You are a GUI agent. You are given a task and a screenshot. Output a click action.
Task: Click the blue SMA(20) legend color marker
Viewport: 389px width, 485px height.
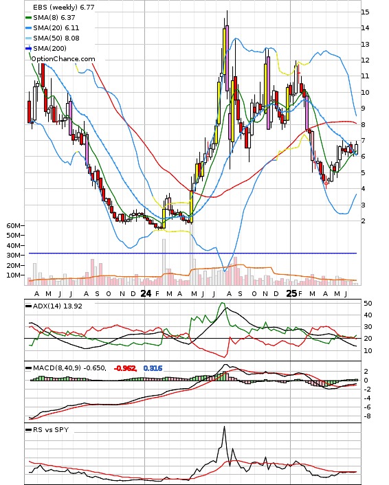click(x=28, y=28)
